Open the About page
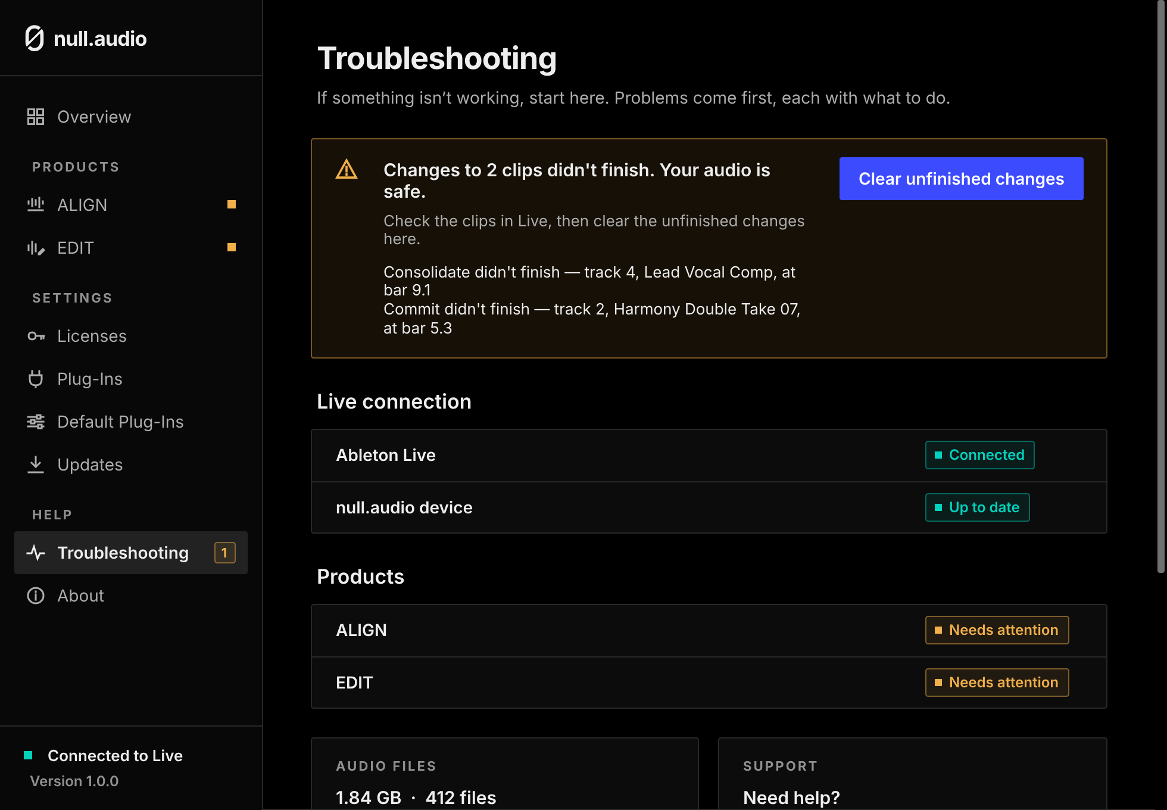Image resolution: width=1167 pixels, height=810 pixels. tap(131, 596)
